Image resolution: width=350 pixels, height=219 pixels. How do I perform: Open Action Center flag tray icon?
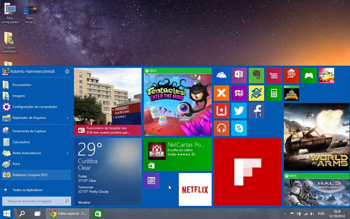pos(292,214)
